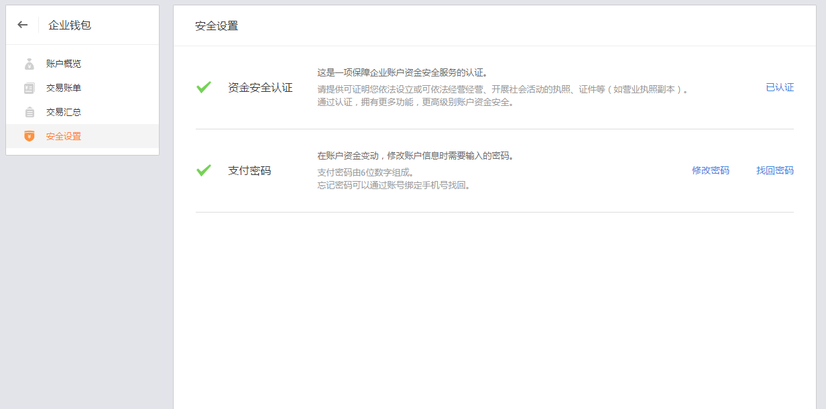Go to 交易账单 sidebar item

pyautogui.click(x=64, y=88)
